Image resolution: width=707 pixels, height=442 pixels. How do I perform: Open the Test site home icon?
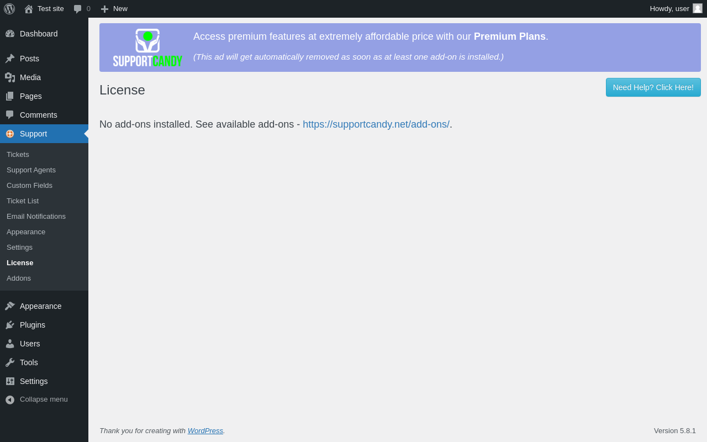point(29,9)
